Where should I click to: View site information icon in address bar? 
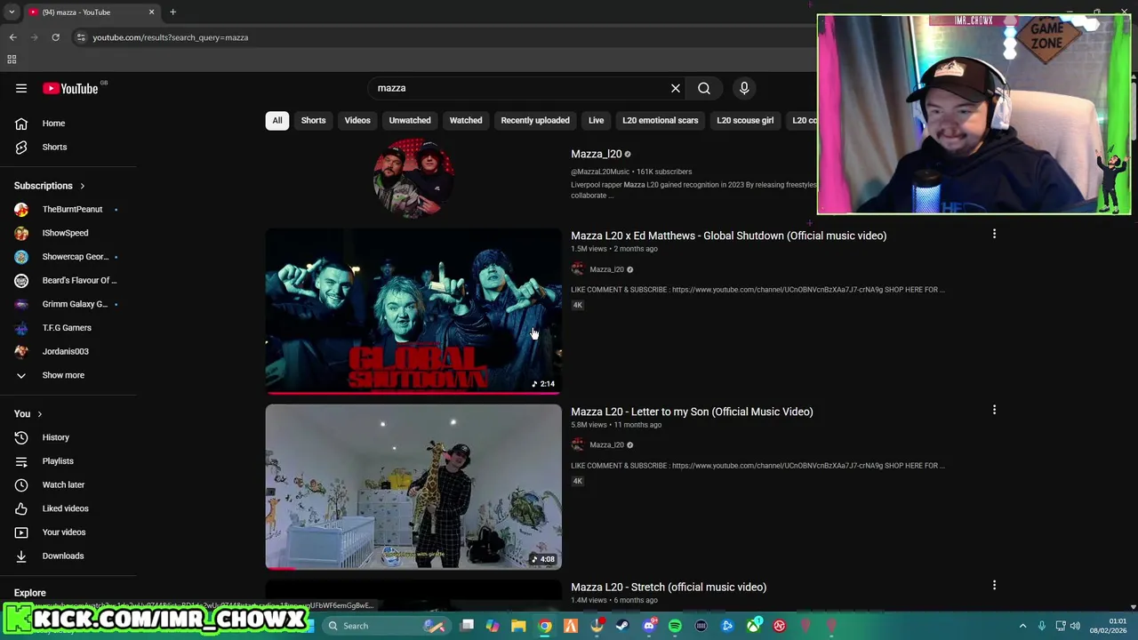[x=81, y=37]
